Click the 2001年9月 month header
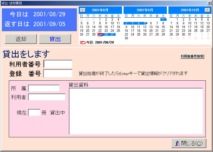Image resolution: width=213 pixels, height=152 pixels. pyautogui.click(x=145, y=10)
